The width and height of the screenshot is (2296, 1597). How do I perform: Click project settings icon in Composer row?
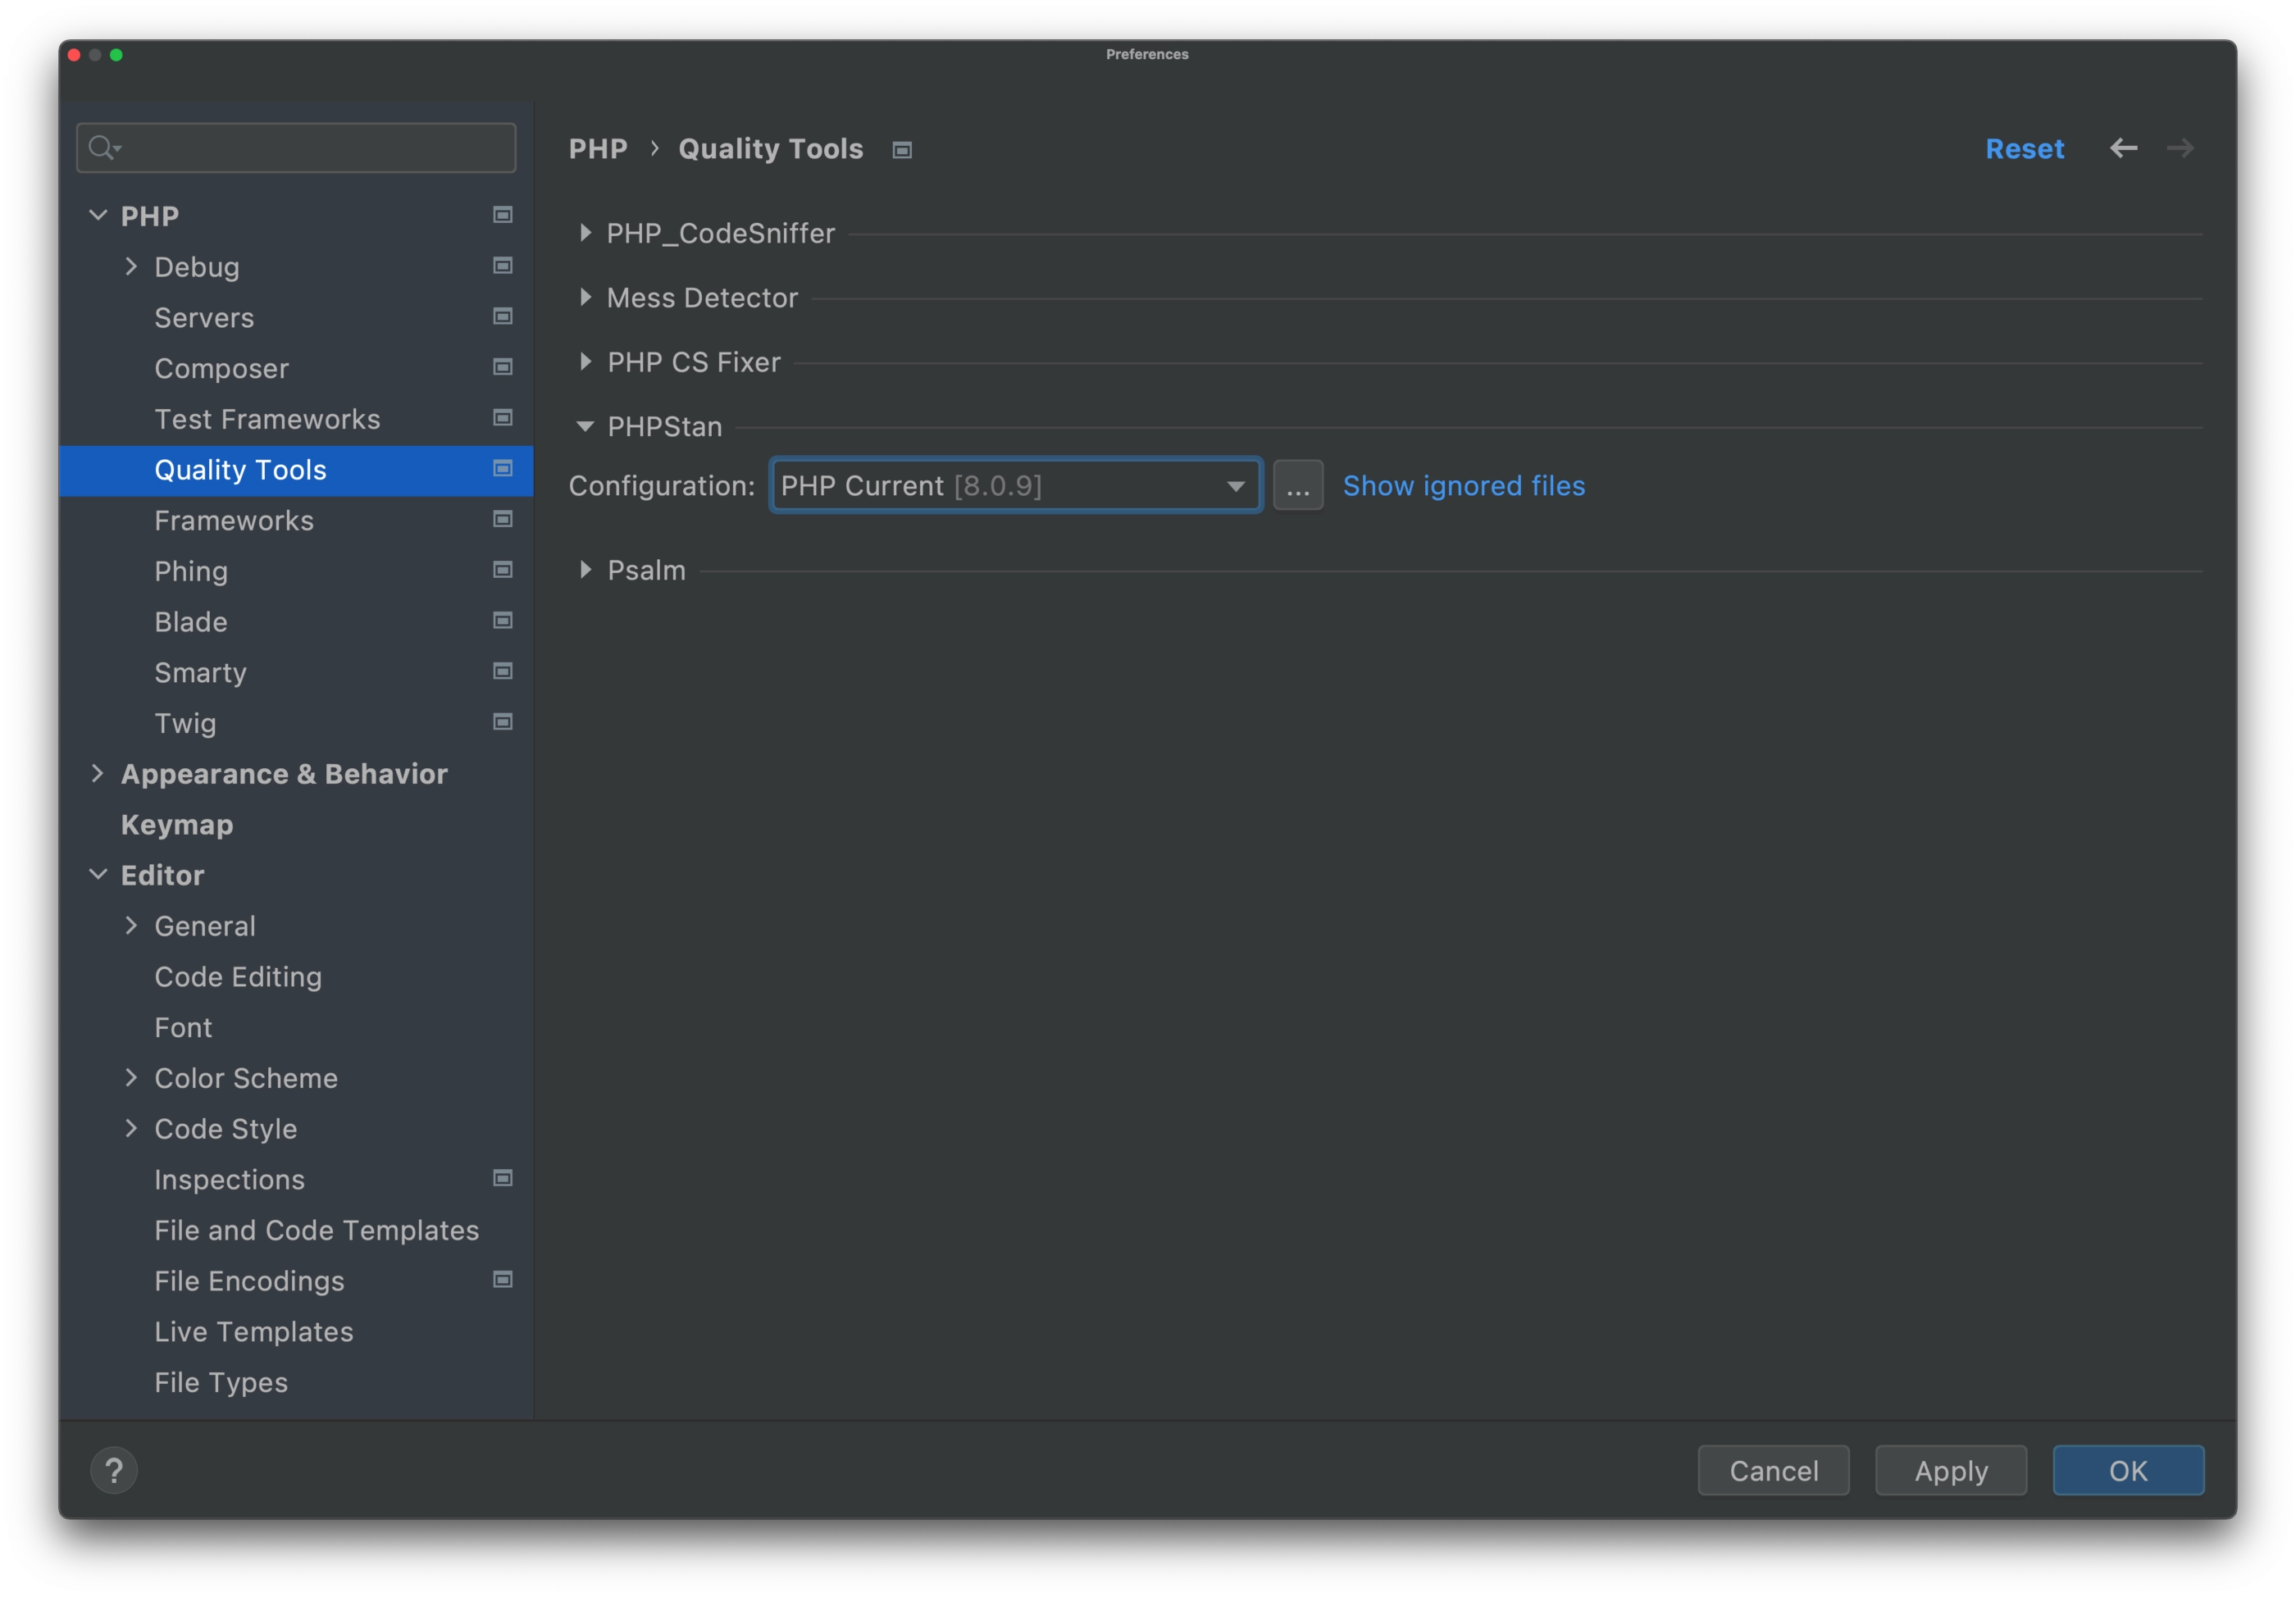pyautogui.click(x=503, y=367)
